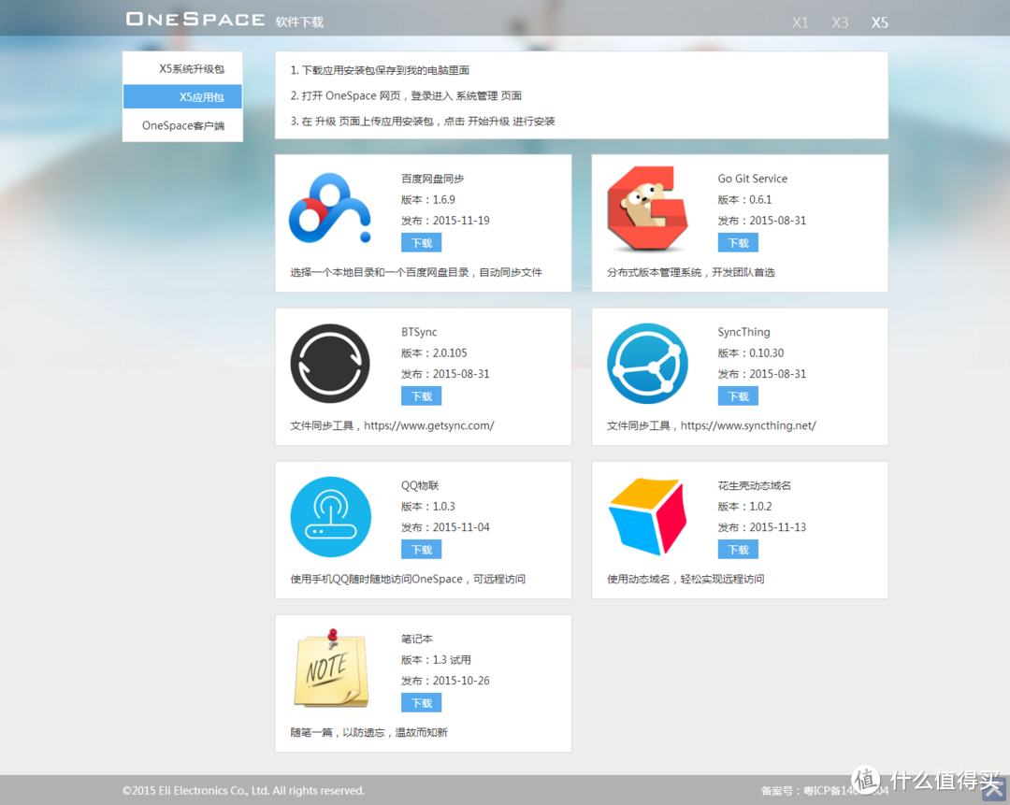Click BTSync description with getsync.com URL
1010x805 pixels.
coord(392,425)
